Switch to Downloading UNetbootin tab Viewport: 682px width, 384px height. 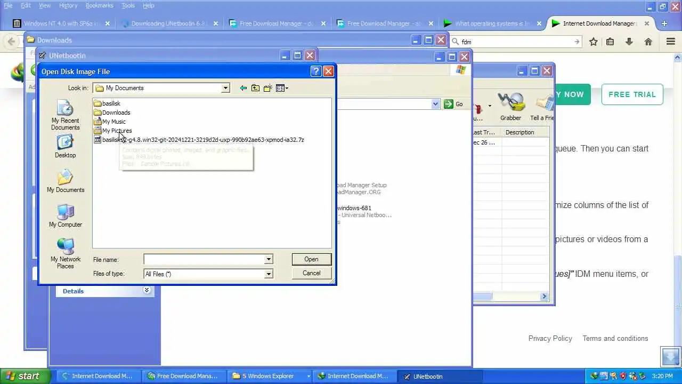tap(169, 23)
